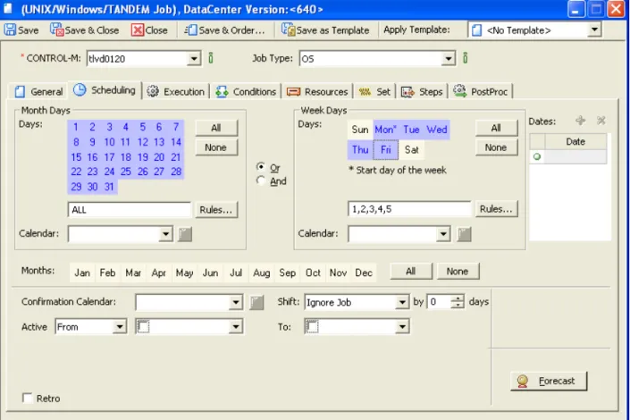
Task: Toggle Fri in Week Days
Action: [x=386, y=150]
